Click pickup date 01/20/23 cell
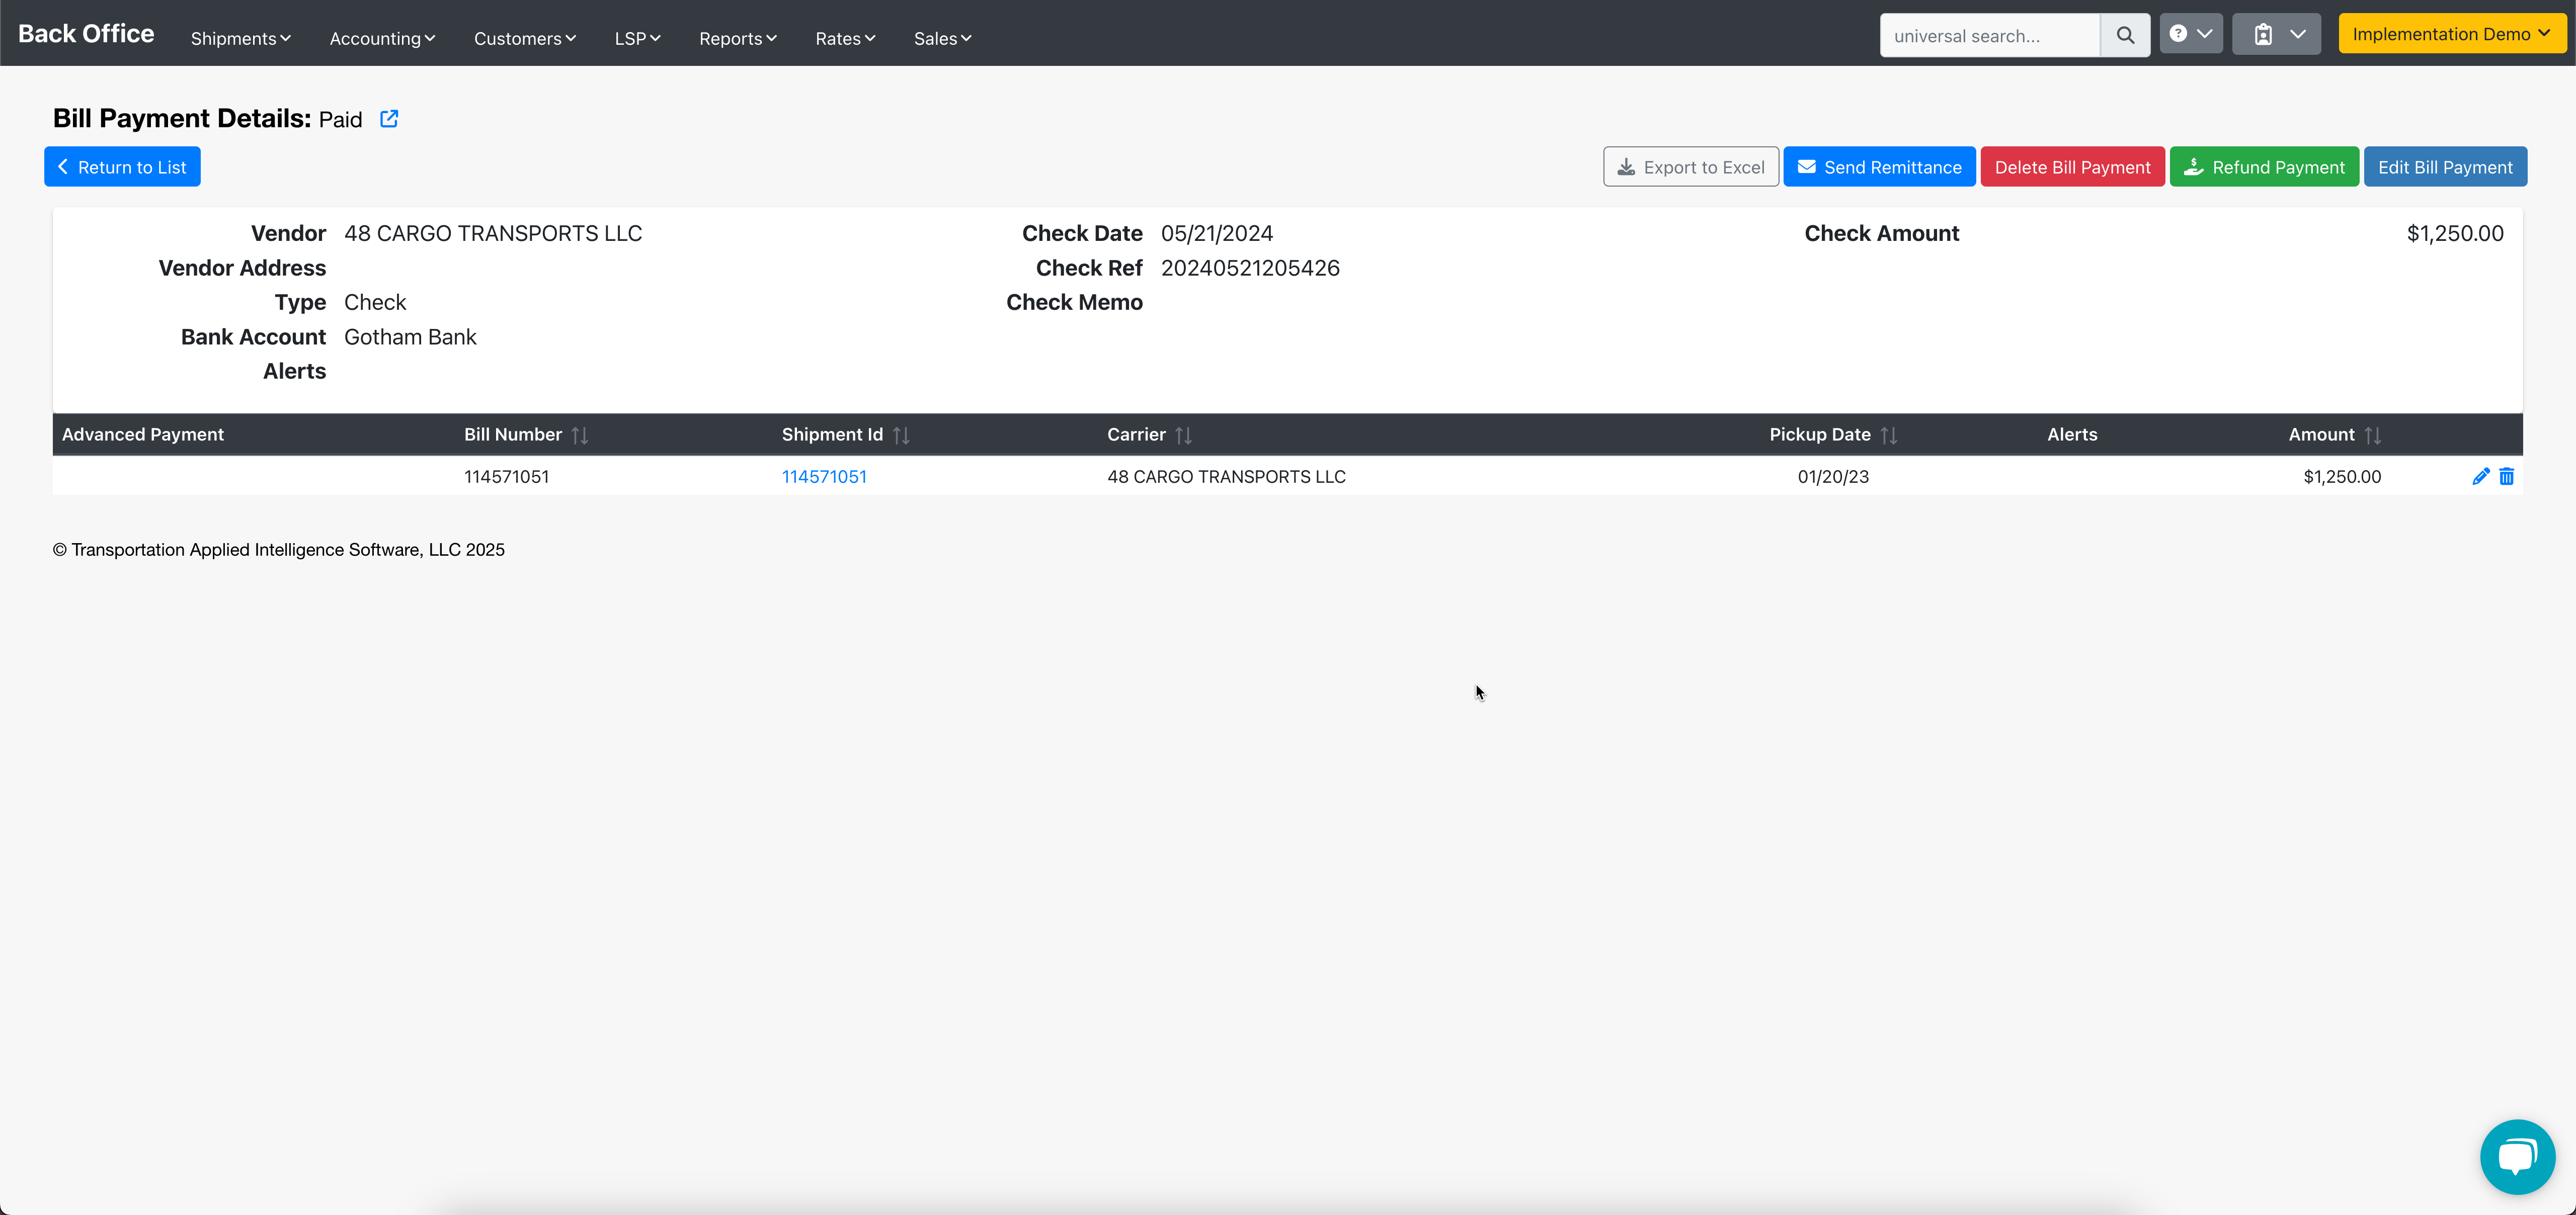This screenshot has height=1215, width=2576. 1833,477
